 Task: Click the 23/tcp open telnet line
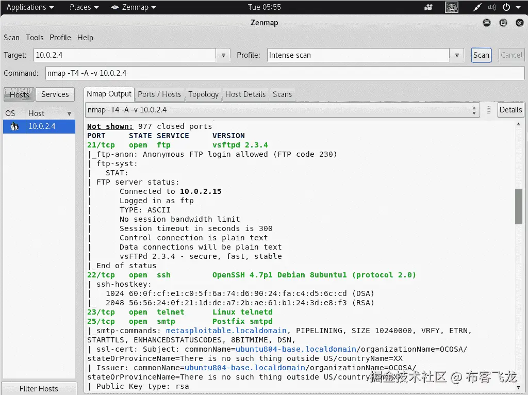pyautogui.click(x=180, y=312)
